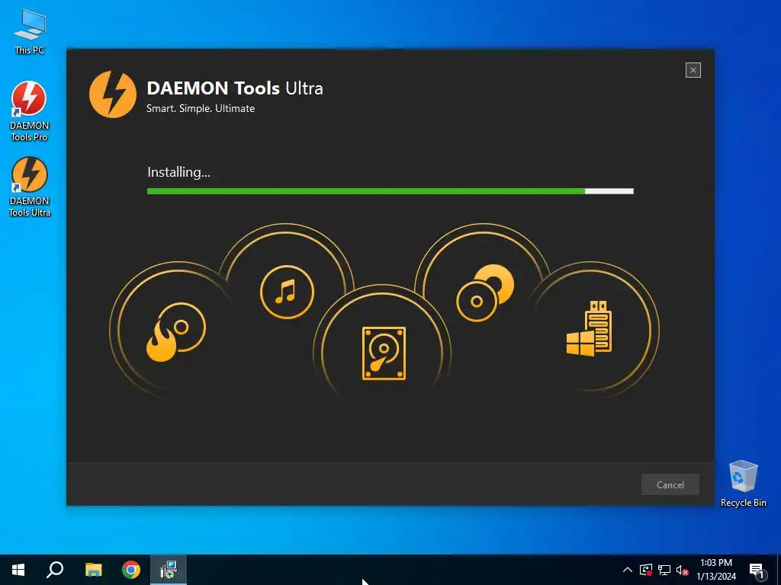Click the installation progress bar
The height and width of the screenshot is (585, 781).
(x=390, y=191)
